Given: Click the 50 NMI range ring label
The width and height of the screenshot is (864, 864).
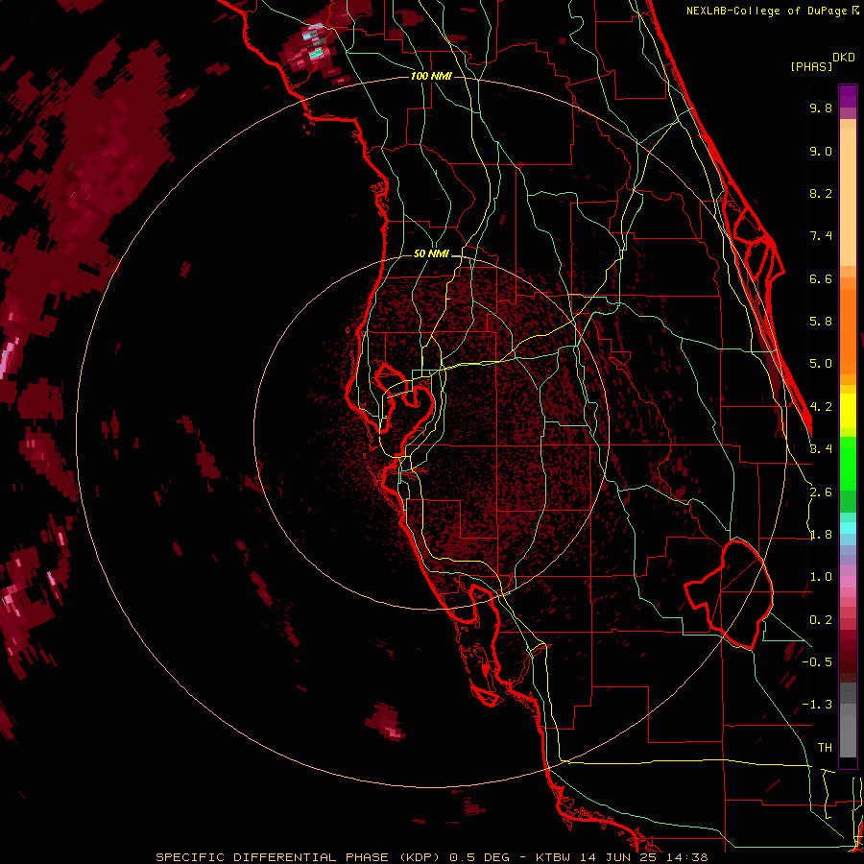Looking at the screenshot, I should (x=431, y=253).
